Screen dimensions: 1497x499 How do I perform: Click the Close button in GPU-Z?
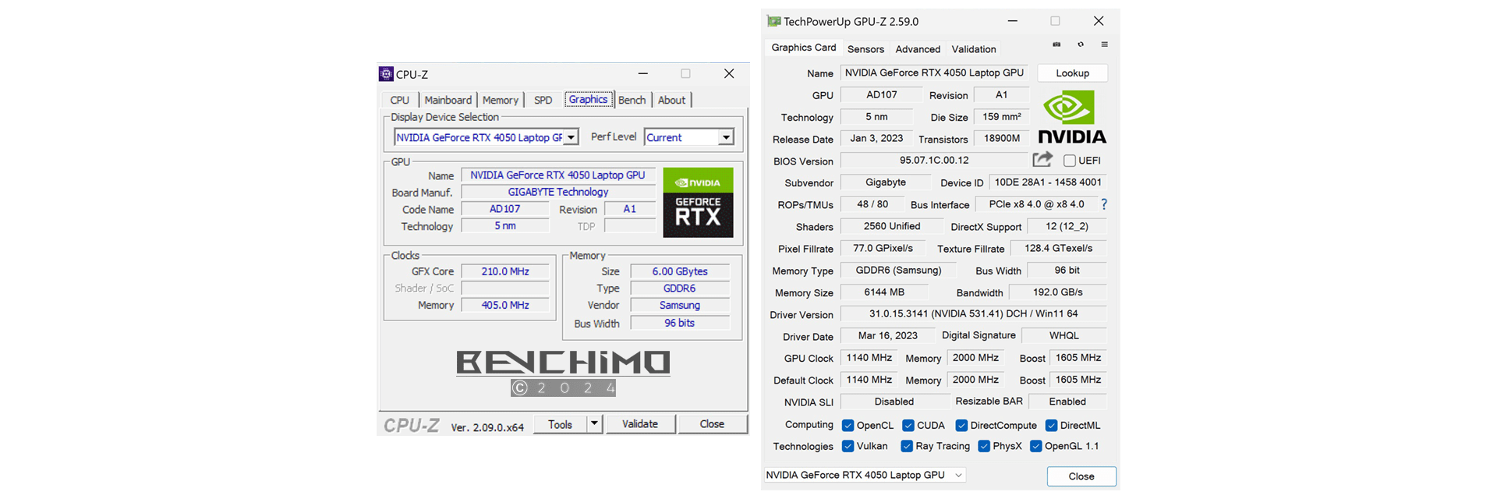point(1081,476)
